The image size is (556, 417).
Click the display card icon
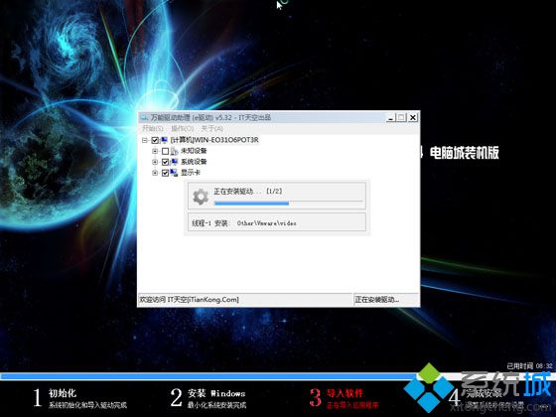[x=174, y=173]
